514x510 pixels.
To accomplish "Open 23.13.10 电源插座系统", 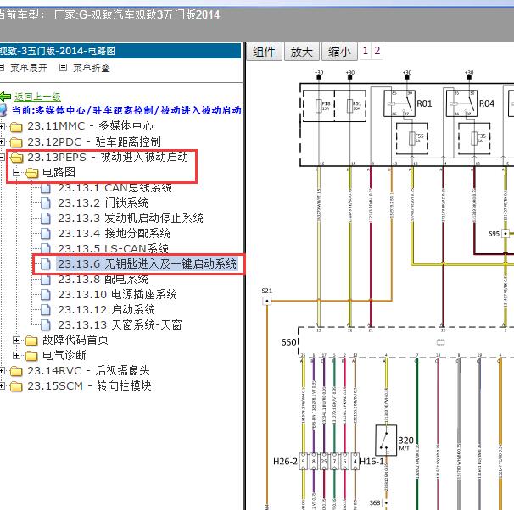I will (x=117, y=294).
